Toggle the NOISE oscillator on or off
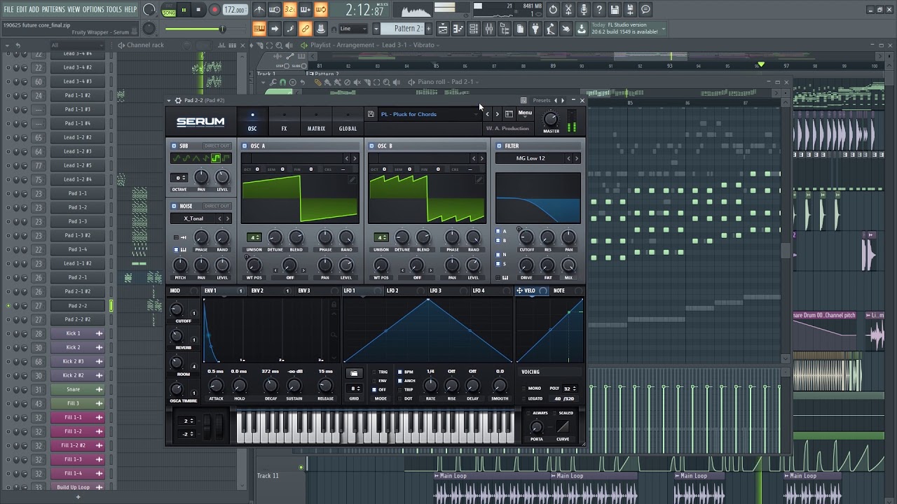The image size is (897, 504). 174,206
